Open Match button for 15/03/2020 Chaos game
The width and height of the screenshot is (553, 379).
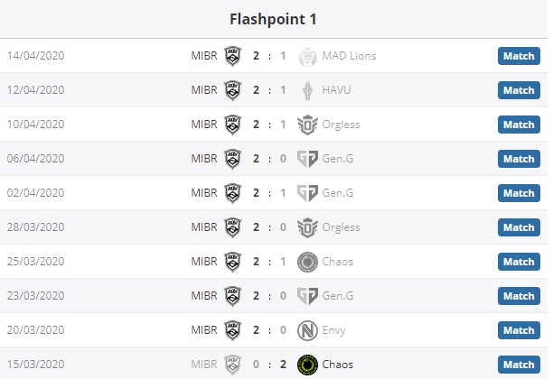519,365
